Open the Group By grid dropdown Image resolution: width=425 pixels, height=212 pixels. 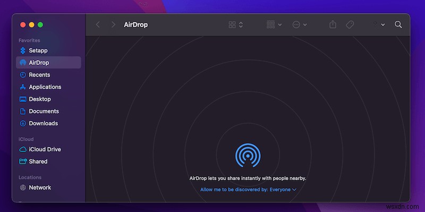click(x=274, y=24)
